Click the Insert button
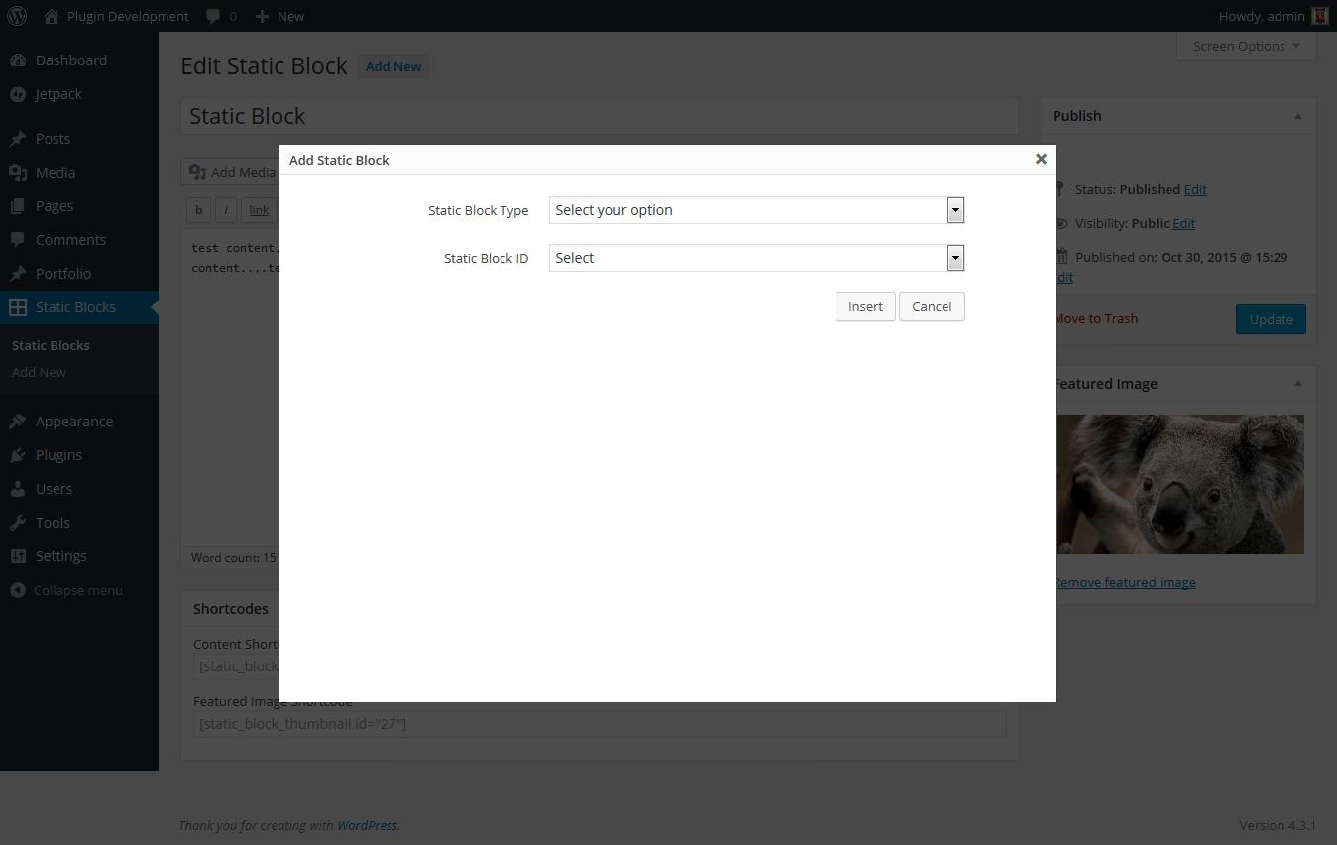Screen dimensions: 1337x845 coord(865,306)
